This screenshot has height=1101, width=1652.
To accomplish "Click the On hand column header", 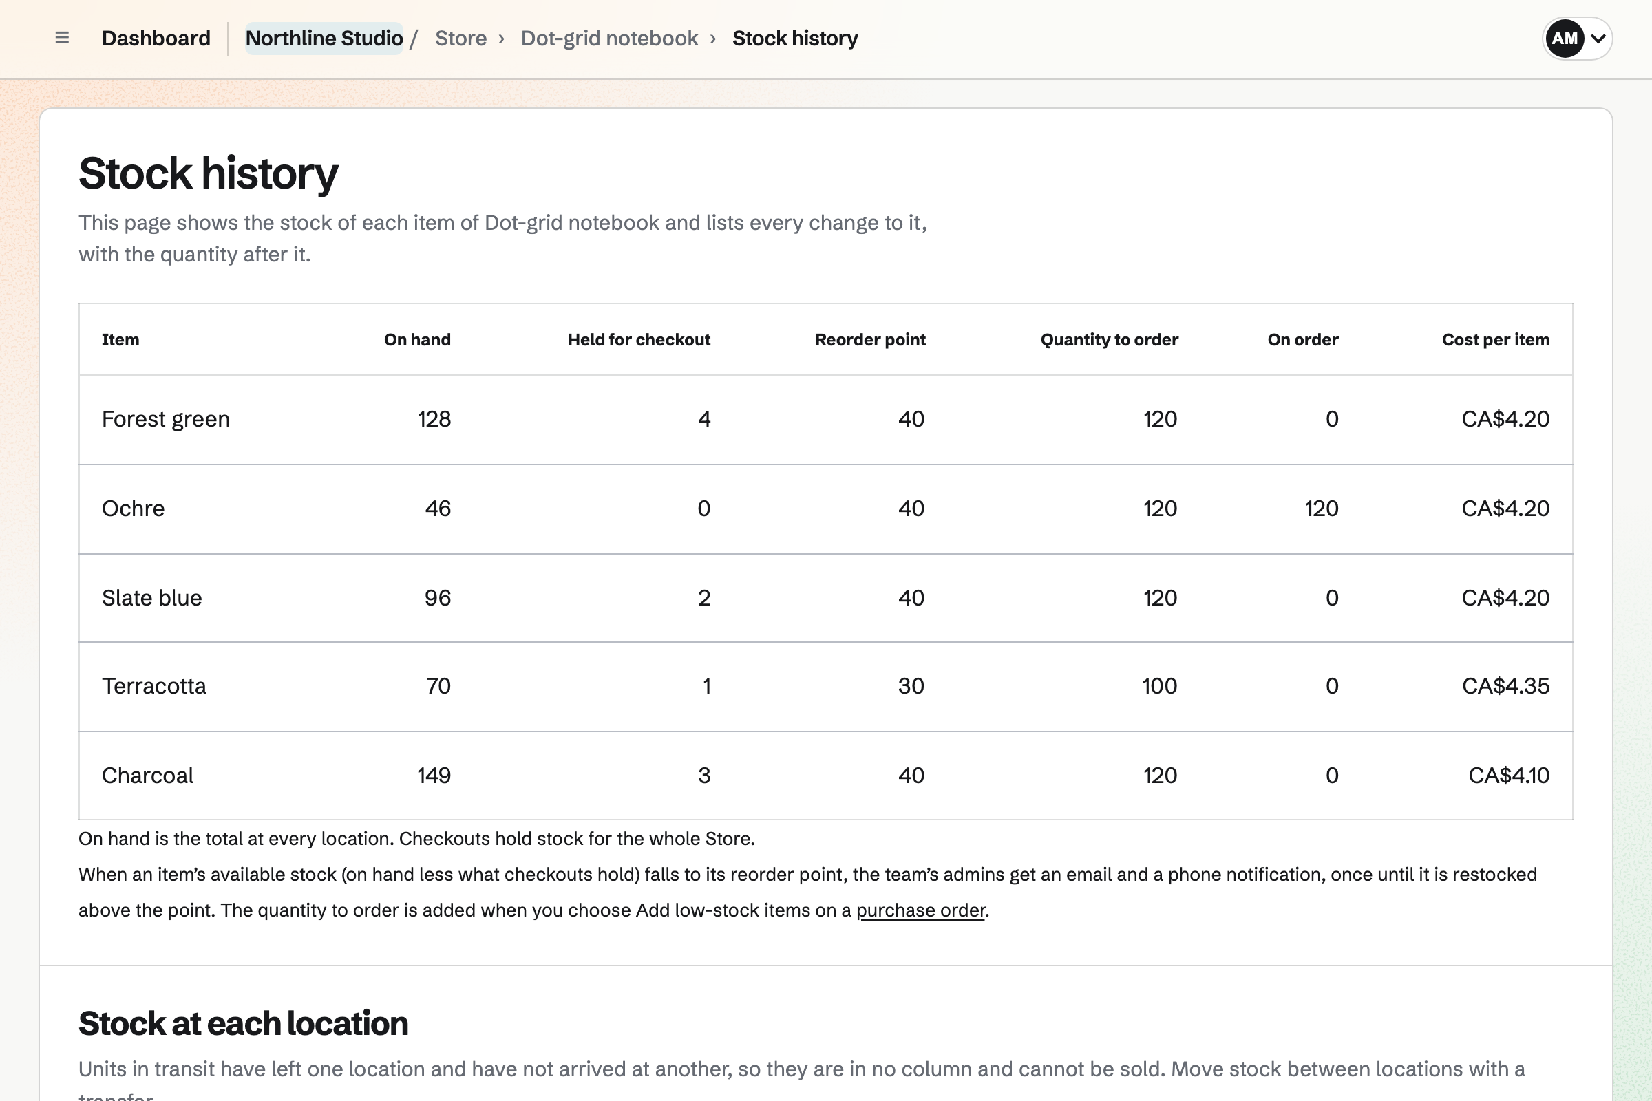I will pyautogui.click(x=417, y=340).
